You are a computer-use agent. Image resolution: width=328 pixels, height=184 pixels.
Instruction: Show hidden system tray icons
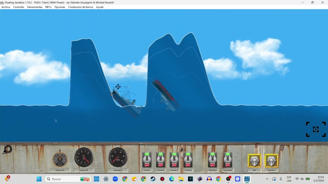tap(267, 179)
